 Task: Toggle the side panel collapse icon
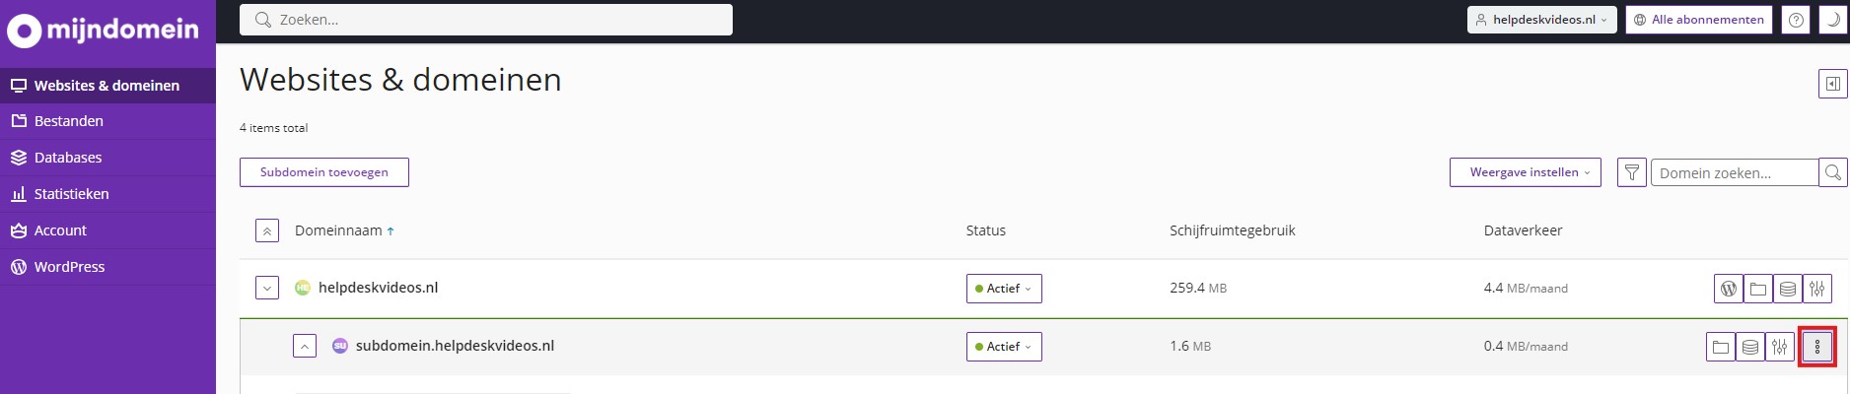click(1832, 84)
